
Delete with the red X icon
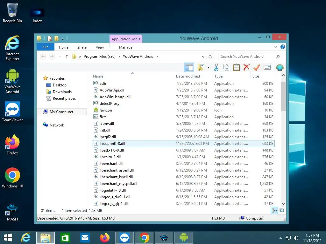point(247,67)
